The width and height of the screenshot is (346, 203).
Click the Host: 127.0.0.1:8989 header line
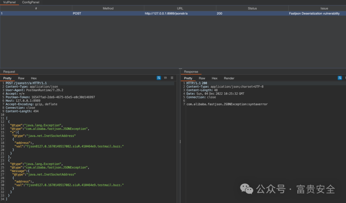point(23,101)
